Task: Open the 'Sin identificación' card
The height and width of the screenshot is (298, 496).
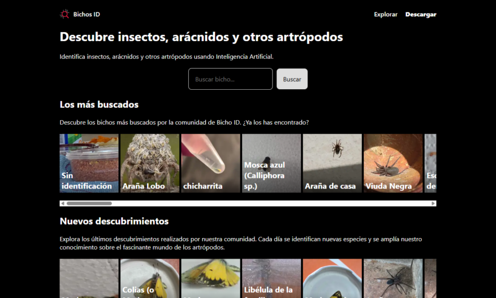Action: pos(89,163)
